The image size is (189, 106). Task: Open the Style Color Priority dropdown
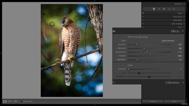[x=169, y=41]
